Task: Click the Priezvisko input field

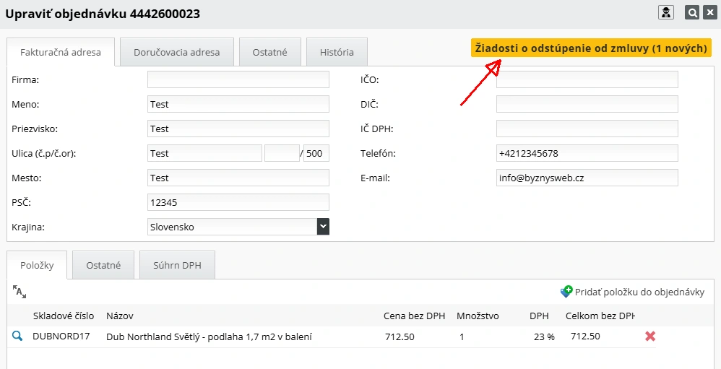Action: coord(238,129)
